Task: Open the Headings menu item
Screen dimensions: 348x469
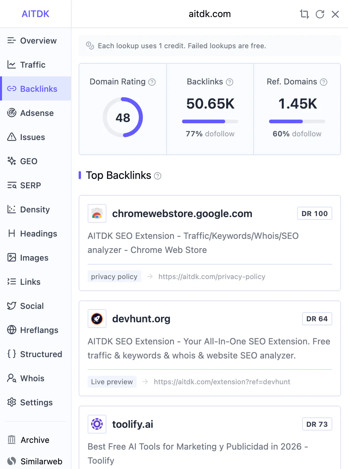Action: [x=35, y=233]
